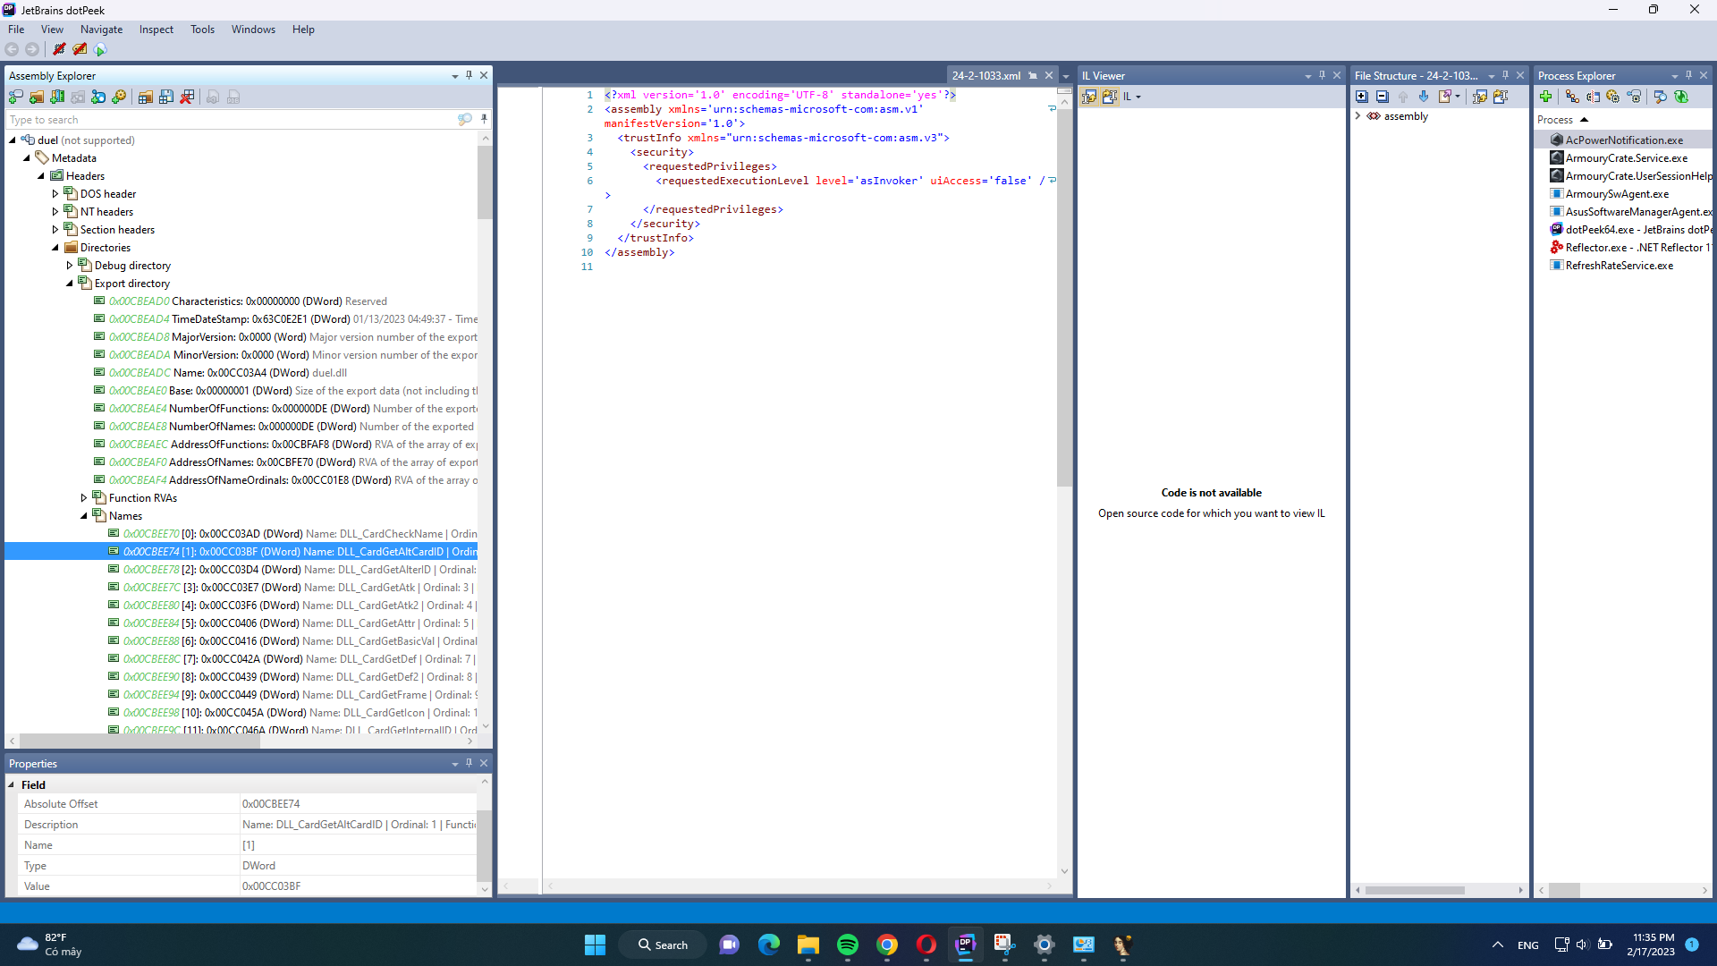Expand all nodes in File Structure panel

(x=1362, y=97)
